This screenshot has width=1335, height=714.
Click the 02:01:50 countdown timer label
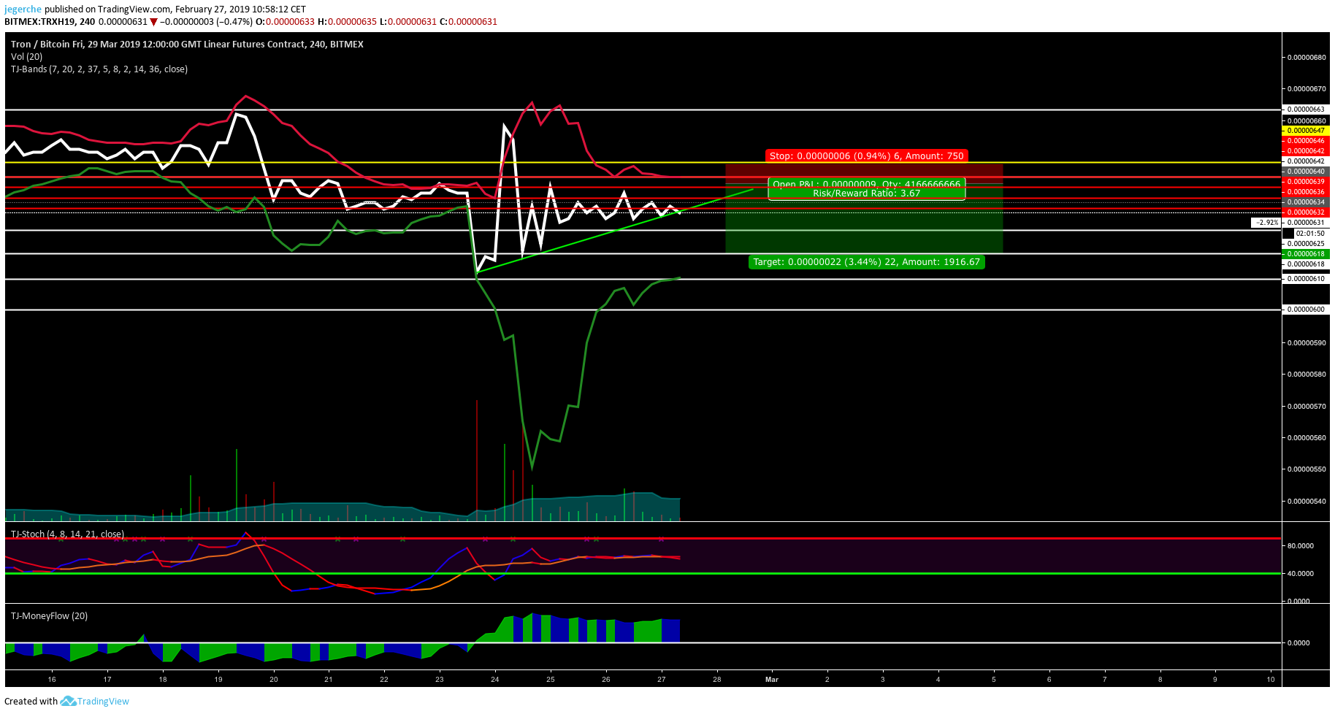(1309, 234)
